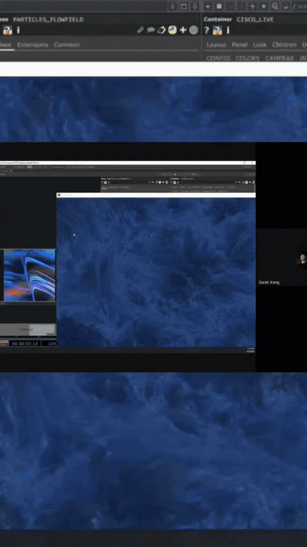Show operator info in PARTICLES_FLOWFIELD panel
The image size is (307, 547).
click(x=18, y=30)
